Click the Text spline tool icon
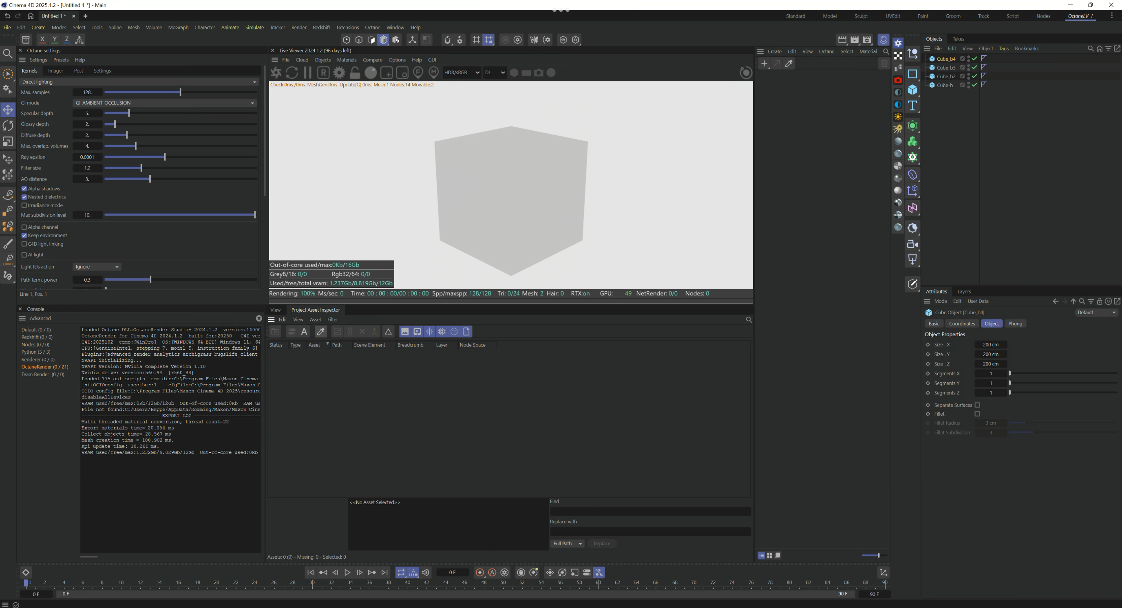The image size is (1122, 608). click(912, 106)
